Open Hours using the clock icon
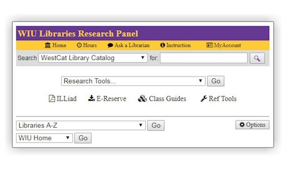 pyautogui.click(x=79, y=45)
